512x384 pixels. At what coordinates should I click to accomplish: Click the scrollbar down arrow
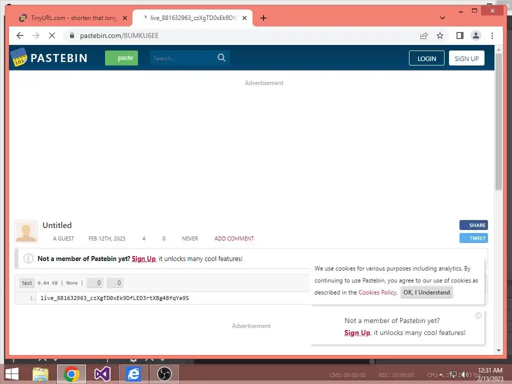point(498,350)
